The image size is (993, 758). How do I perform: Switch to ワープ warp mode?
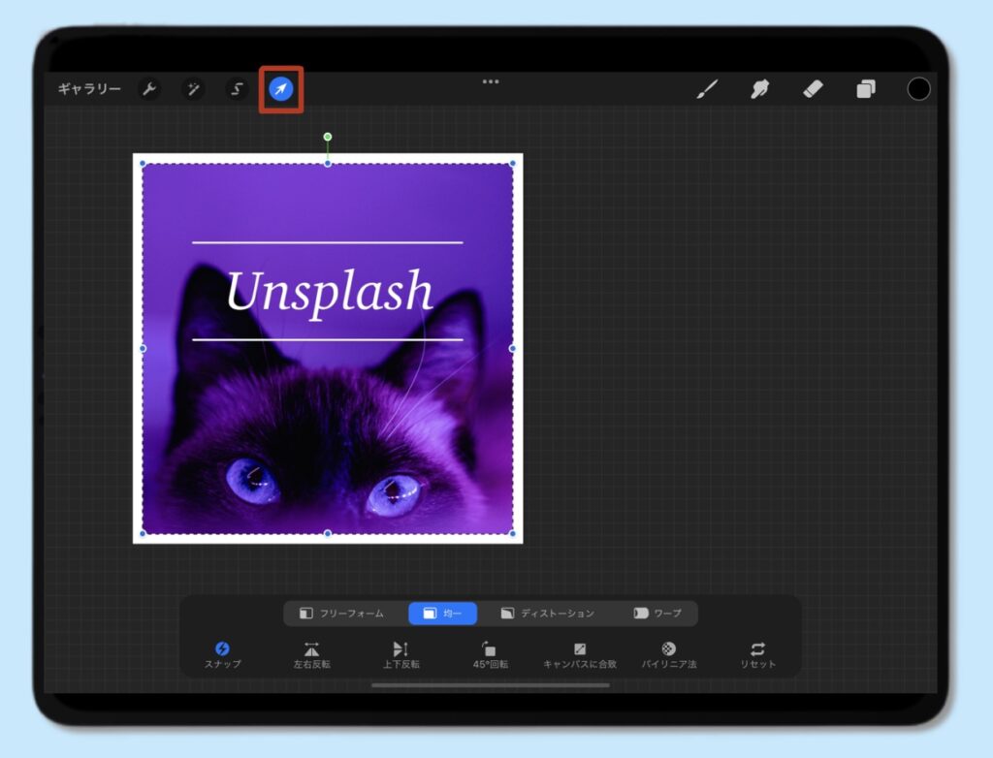click(657, 613)
